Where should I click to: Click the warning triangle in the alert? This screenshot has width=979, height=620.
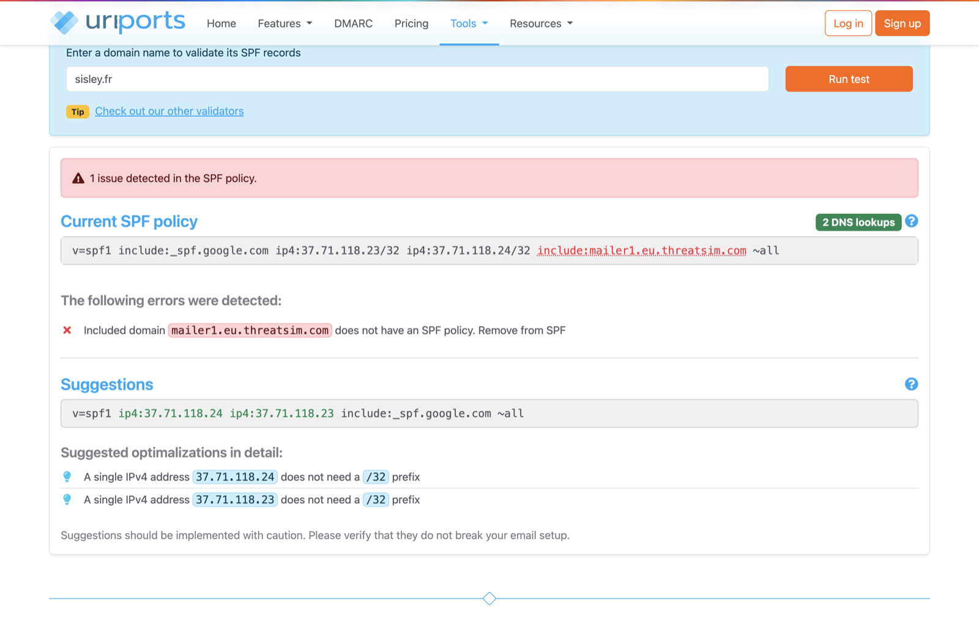tap(78, 179)
